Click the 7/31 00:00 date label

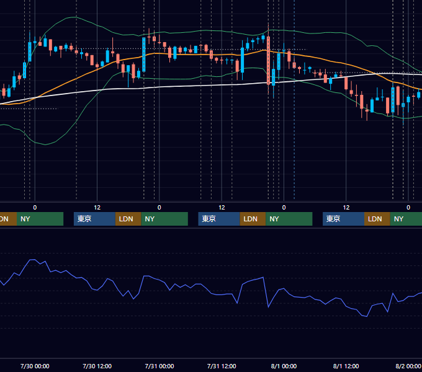(x=159, y=366)
